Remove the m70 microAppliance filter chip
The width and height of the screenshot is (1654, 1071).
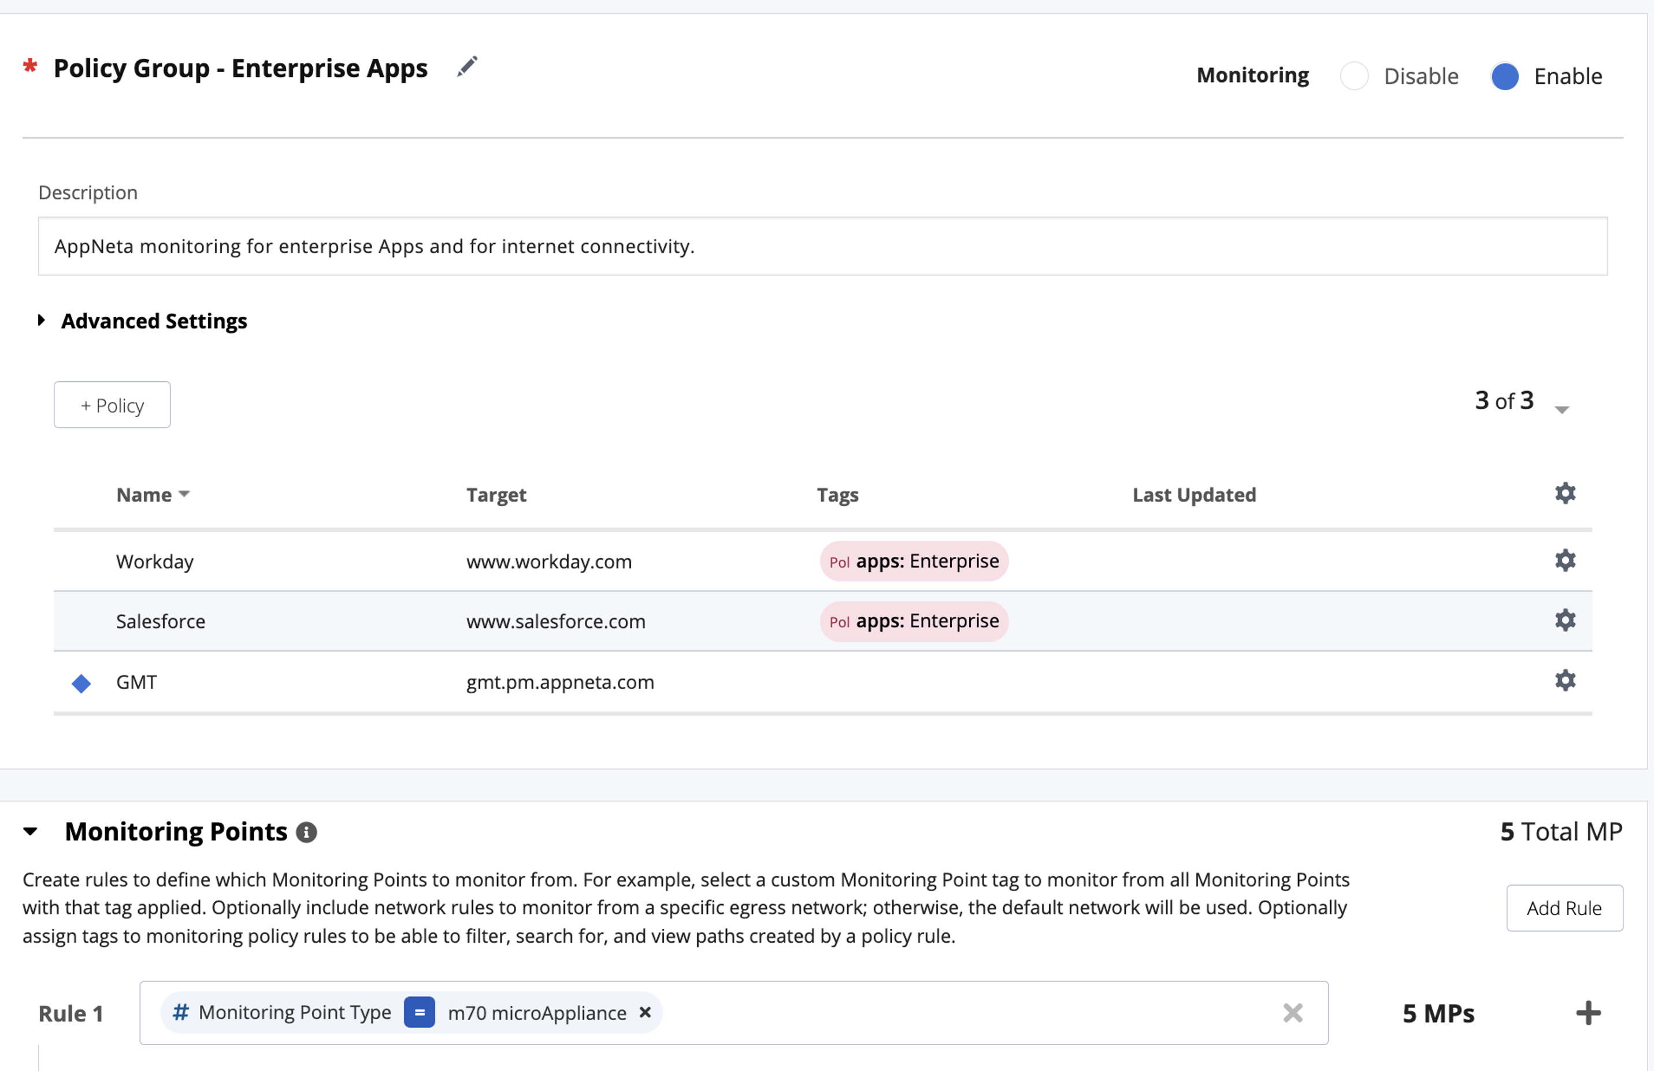point(645,1012)
